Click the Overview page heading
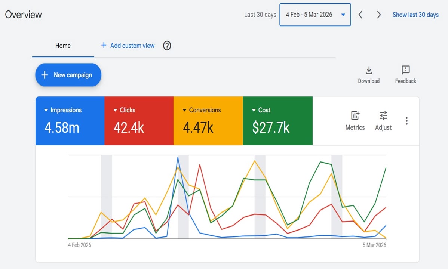Image resolution: width=448 pixels, height=269 pixels. click(x=23, y=15)
